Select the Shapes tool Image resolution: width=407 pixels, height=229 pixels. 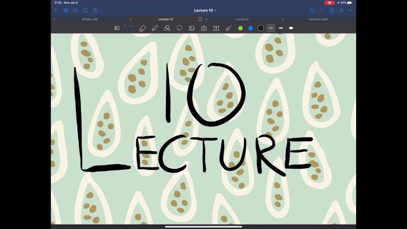167,28
